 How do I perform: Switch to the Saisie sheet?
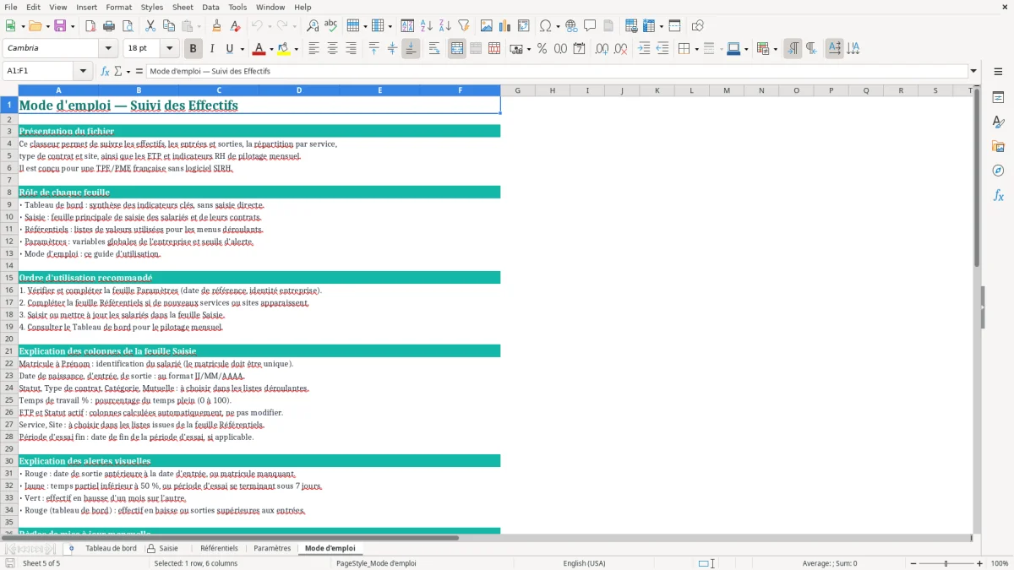click(168, 549)
